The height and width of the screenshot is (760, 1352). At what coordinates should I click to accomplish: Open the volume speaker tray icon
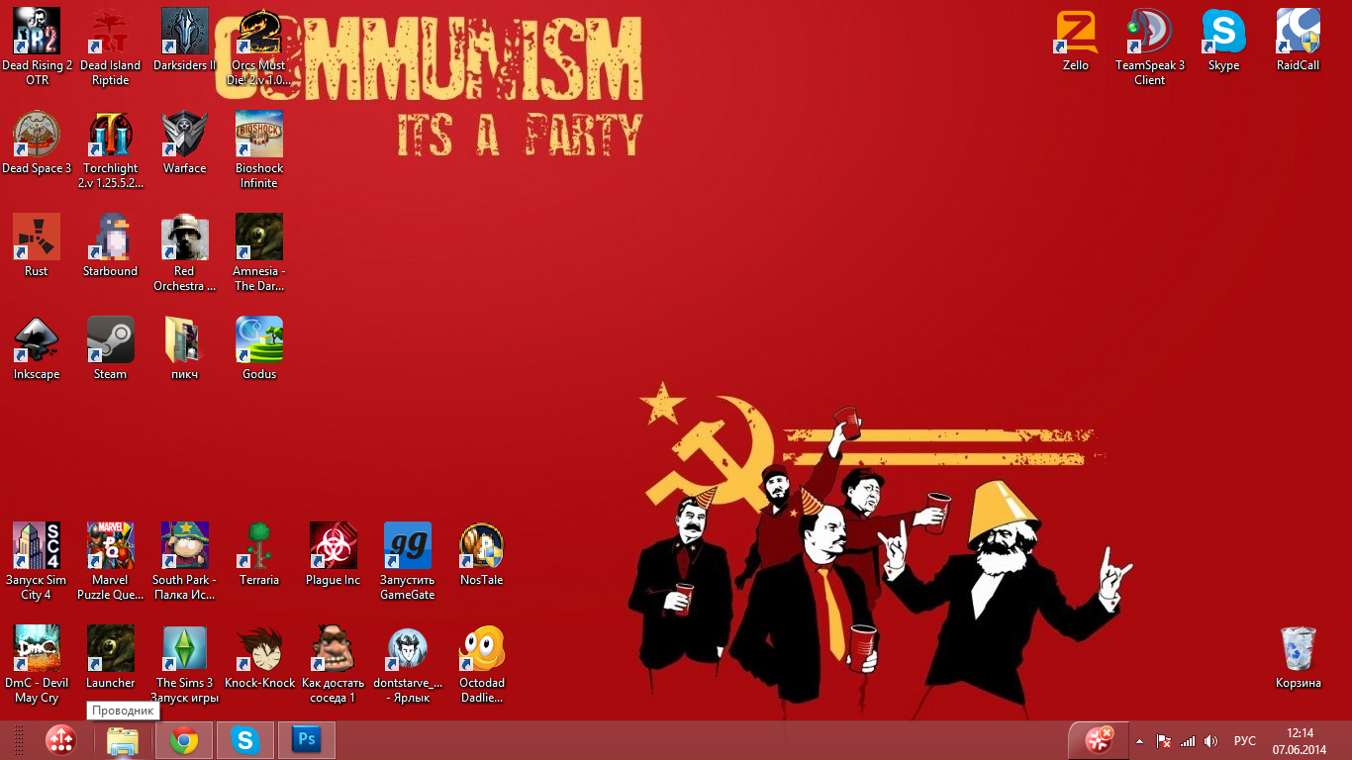pos(1210,741)
